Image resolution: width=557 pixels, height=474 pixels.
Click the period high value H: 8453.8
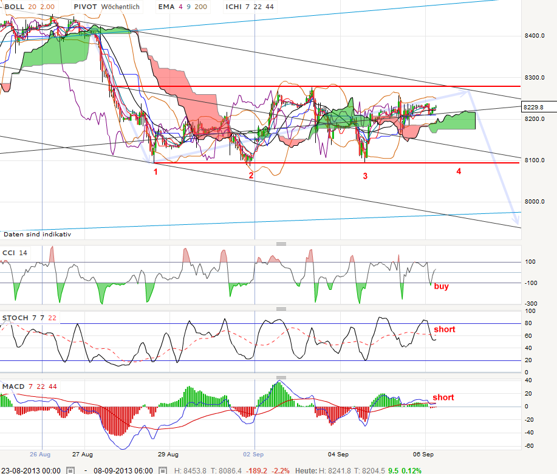pos(190,470)
